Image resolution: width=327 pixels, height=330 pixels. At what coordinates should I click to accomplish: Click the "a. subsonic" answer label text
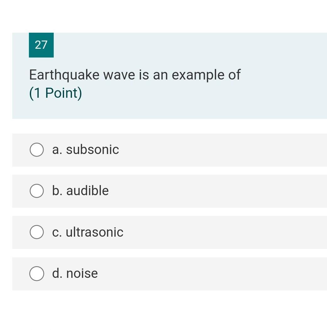(85, 150)
